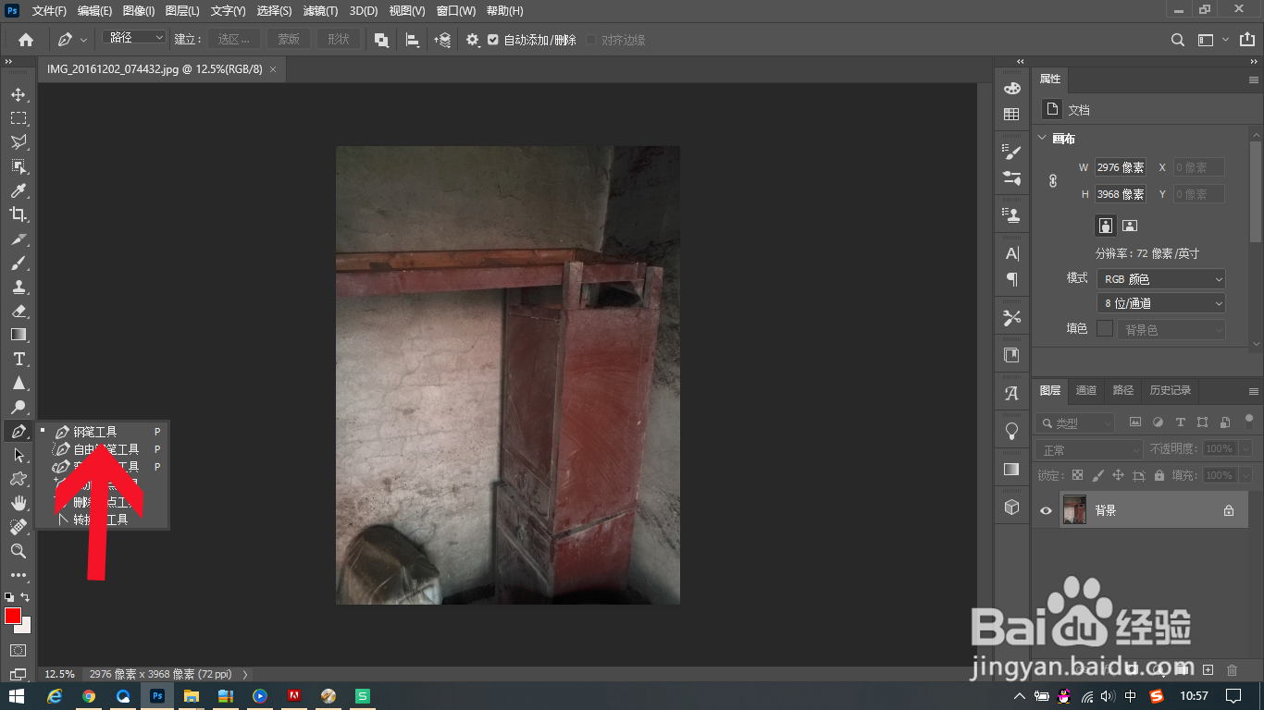Screen dimensions: 1264x710
Task: Pick the Eyedropper tool
Action: pyautogui.click(x=19, y=190)
